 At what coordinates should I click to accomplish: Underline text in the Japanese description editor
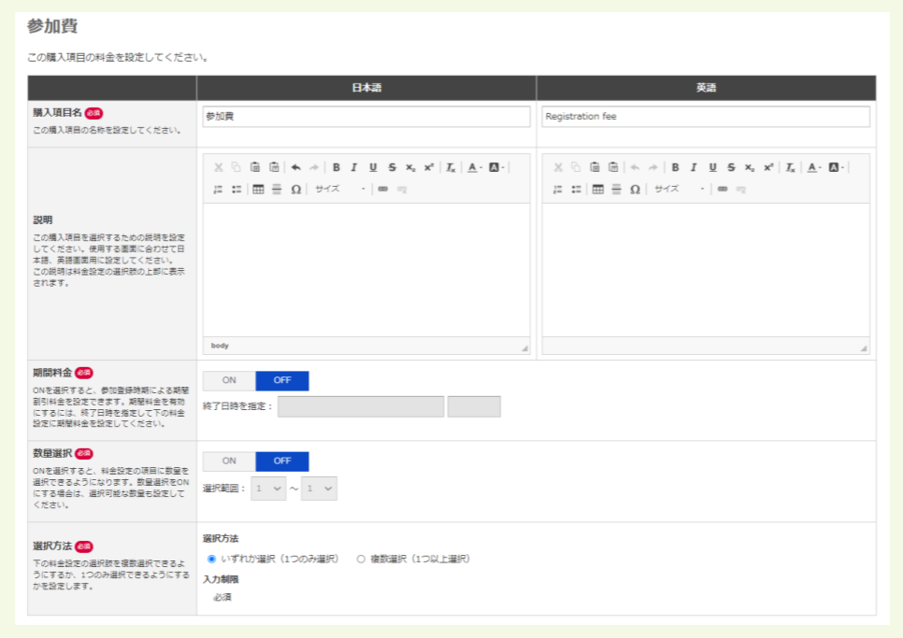coord(372,167)
